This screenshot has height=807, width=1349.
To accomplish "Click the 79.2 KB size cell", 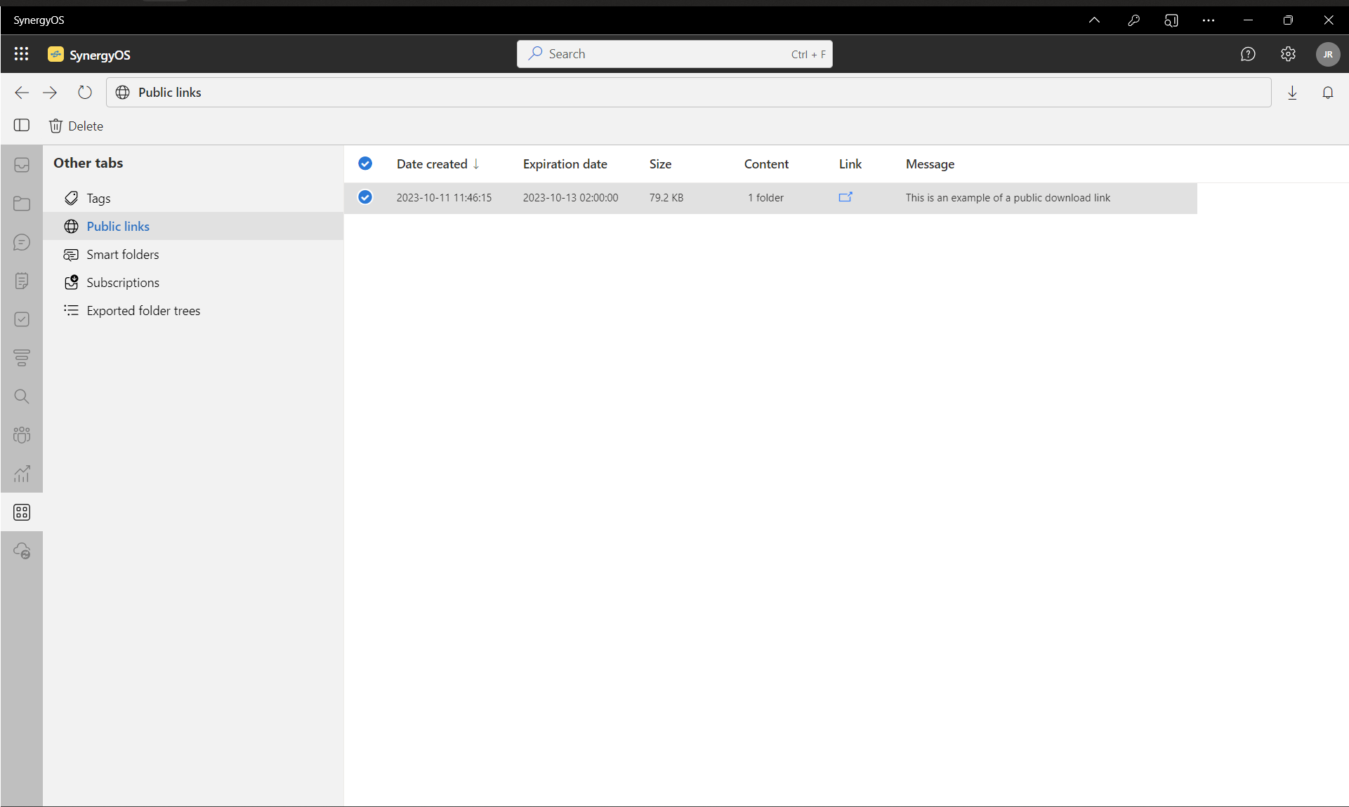I will click(x=666, y=198).
